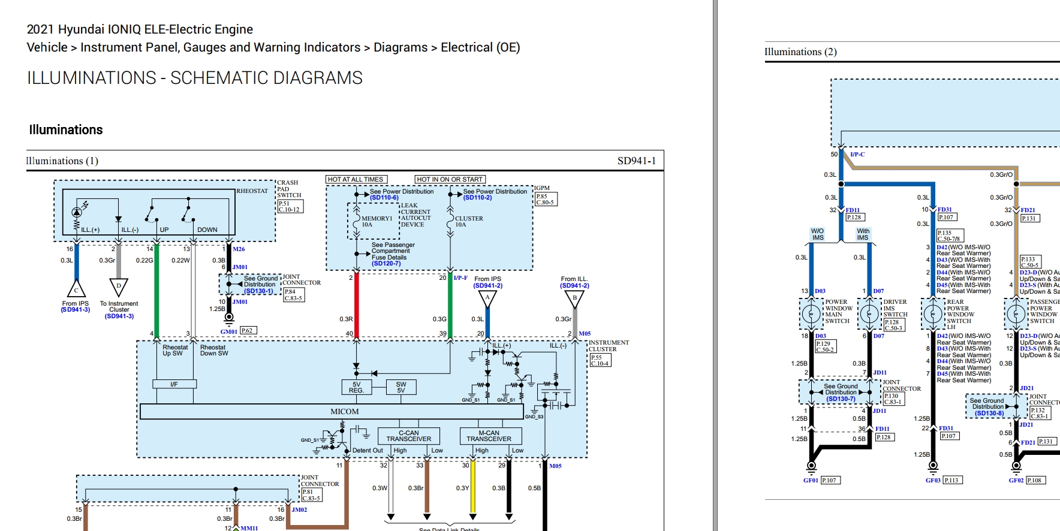Image resolution: width=1060 pixels, height=531 pixels.
Task: Open the SD110-6 power distribution link
Action: tap(384, 198)
